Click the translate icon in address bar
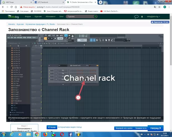 point(155,7)
